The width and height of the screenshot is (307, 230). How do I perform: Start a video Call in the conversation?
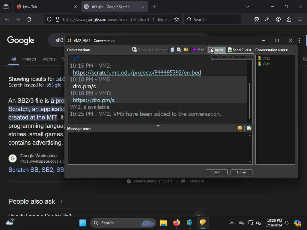click(x=198, y=50)
